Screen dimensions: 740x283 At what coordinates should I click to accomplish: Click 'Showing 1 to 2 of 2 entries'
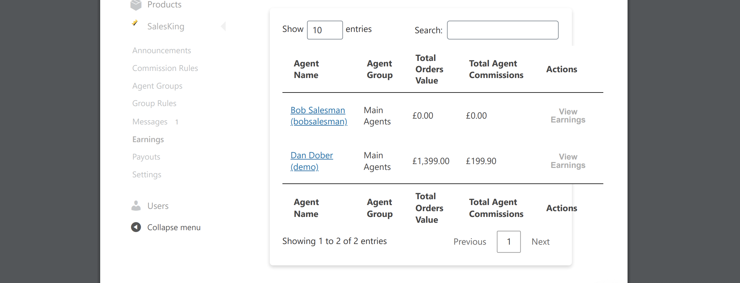pos(334,241)
